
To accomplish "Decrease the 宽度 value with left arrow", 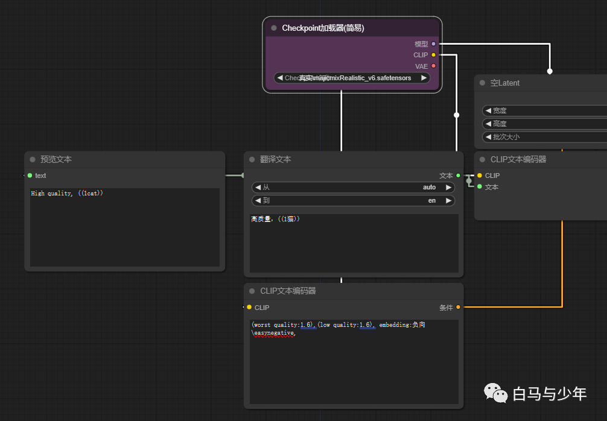I will (x=488, y=111).
